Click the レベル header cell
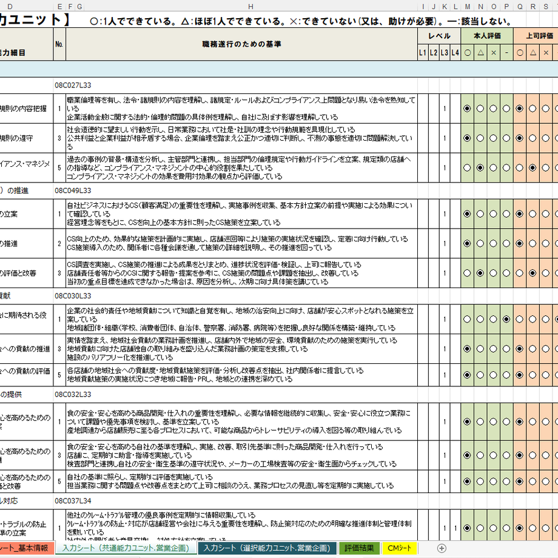The width and height of the screenshot is (558, 558). pyautogui.click(x=439, y=36)
